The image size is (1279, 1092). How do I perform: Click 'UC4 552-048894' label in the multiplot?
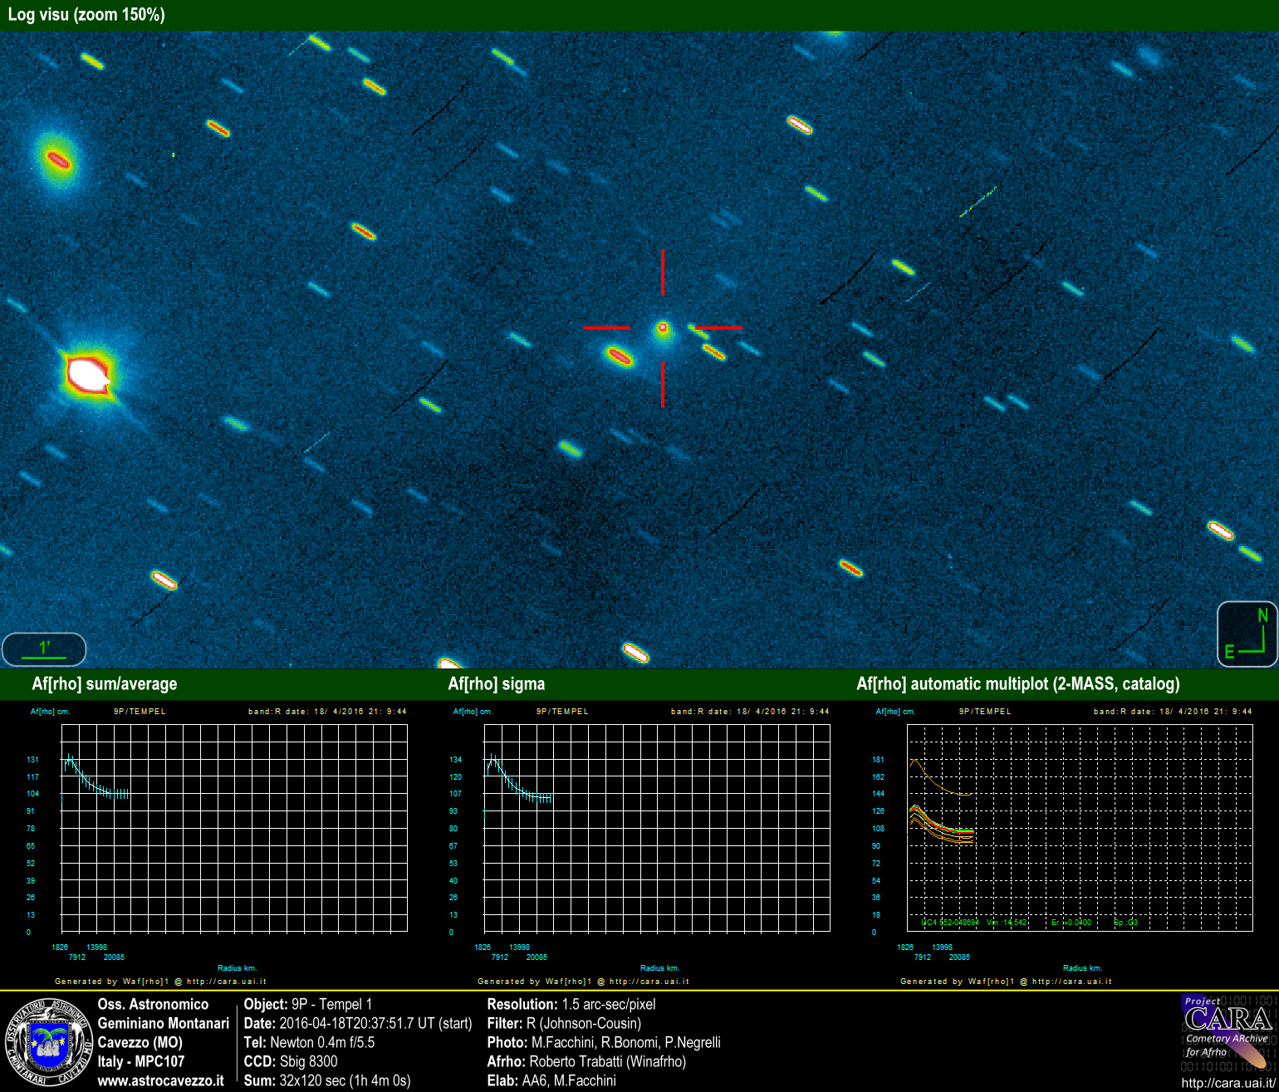(x=950, y=923)
